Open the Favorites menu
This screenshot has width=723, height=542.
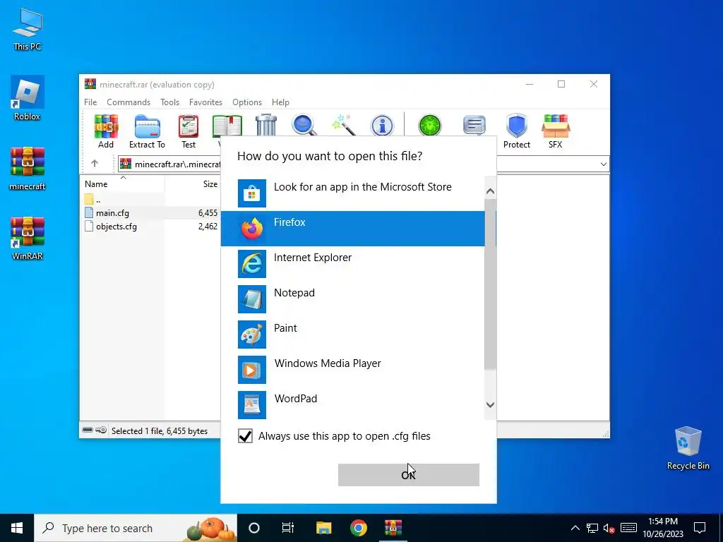tap(205, 102)
